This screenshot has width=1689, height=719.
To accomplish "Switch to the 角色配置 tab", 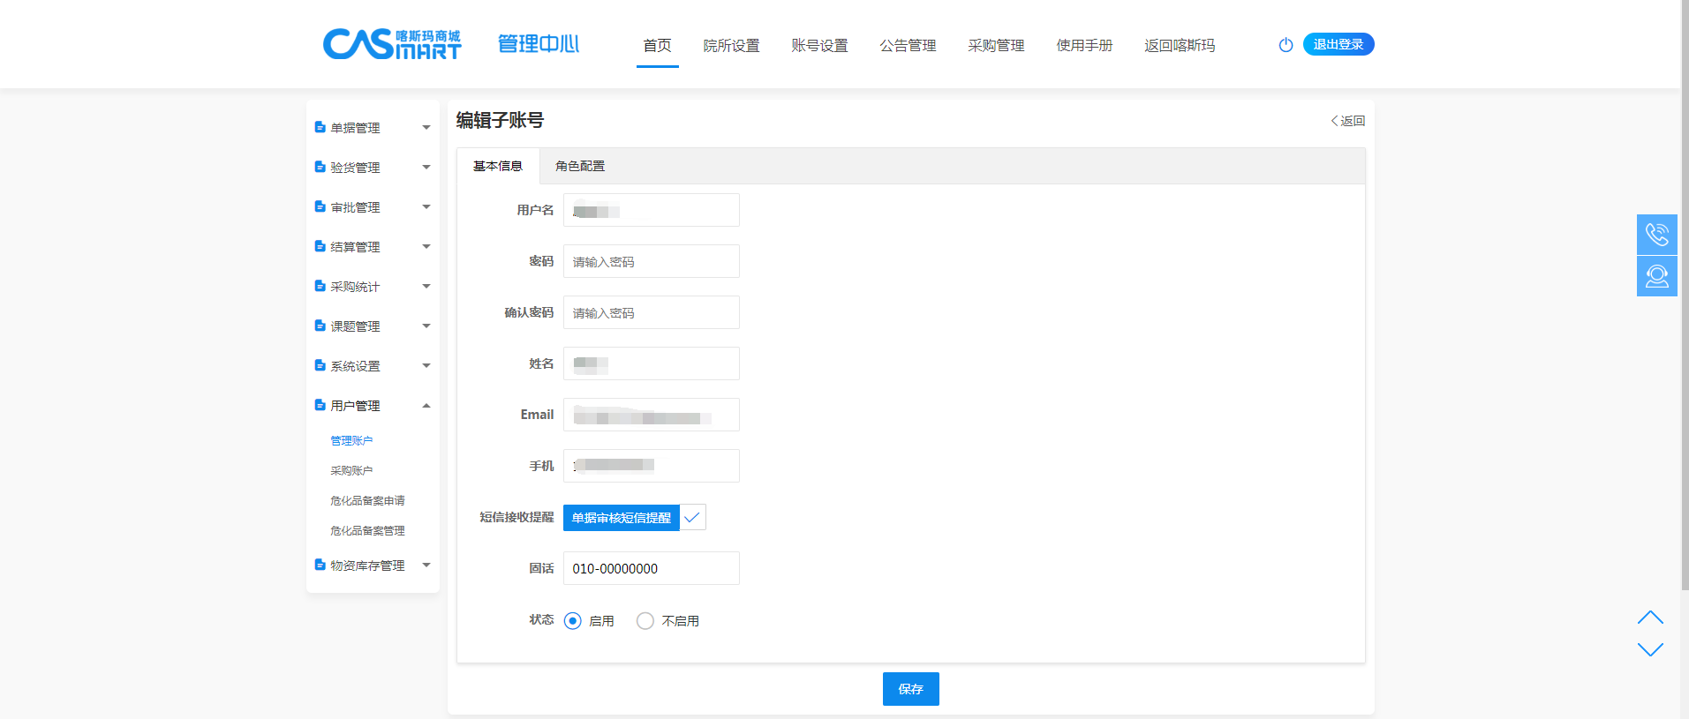I will pos(580,166).
